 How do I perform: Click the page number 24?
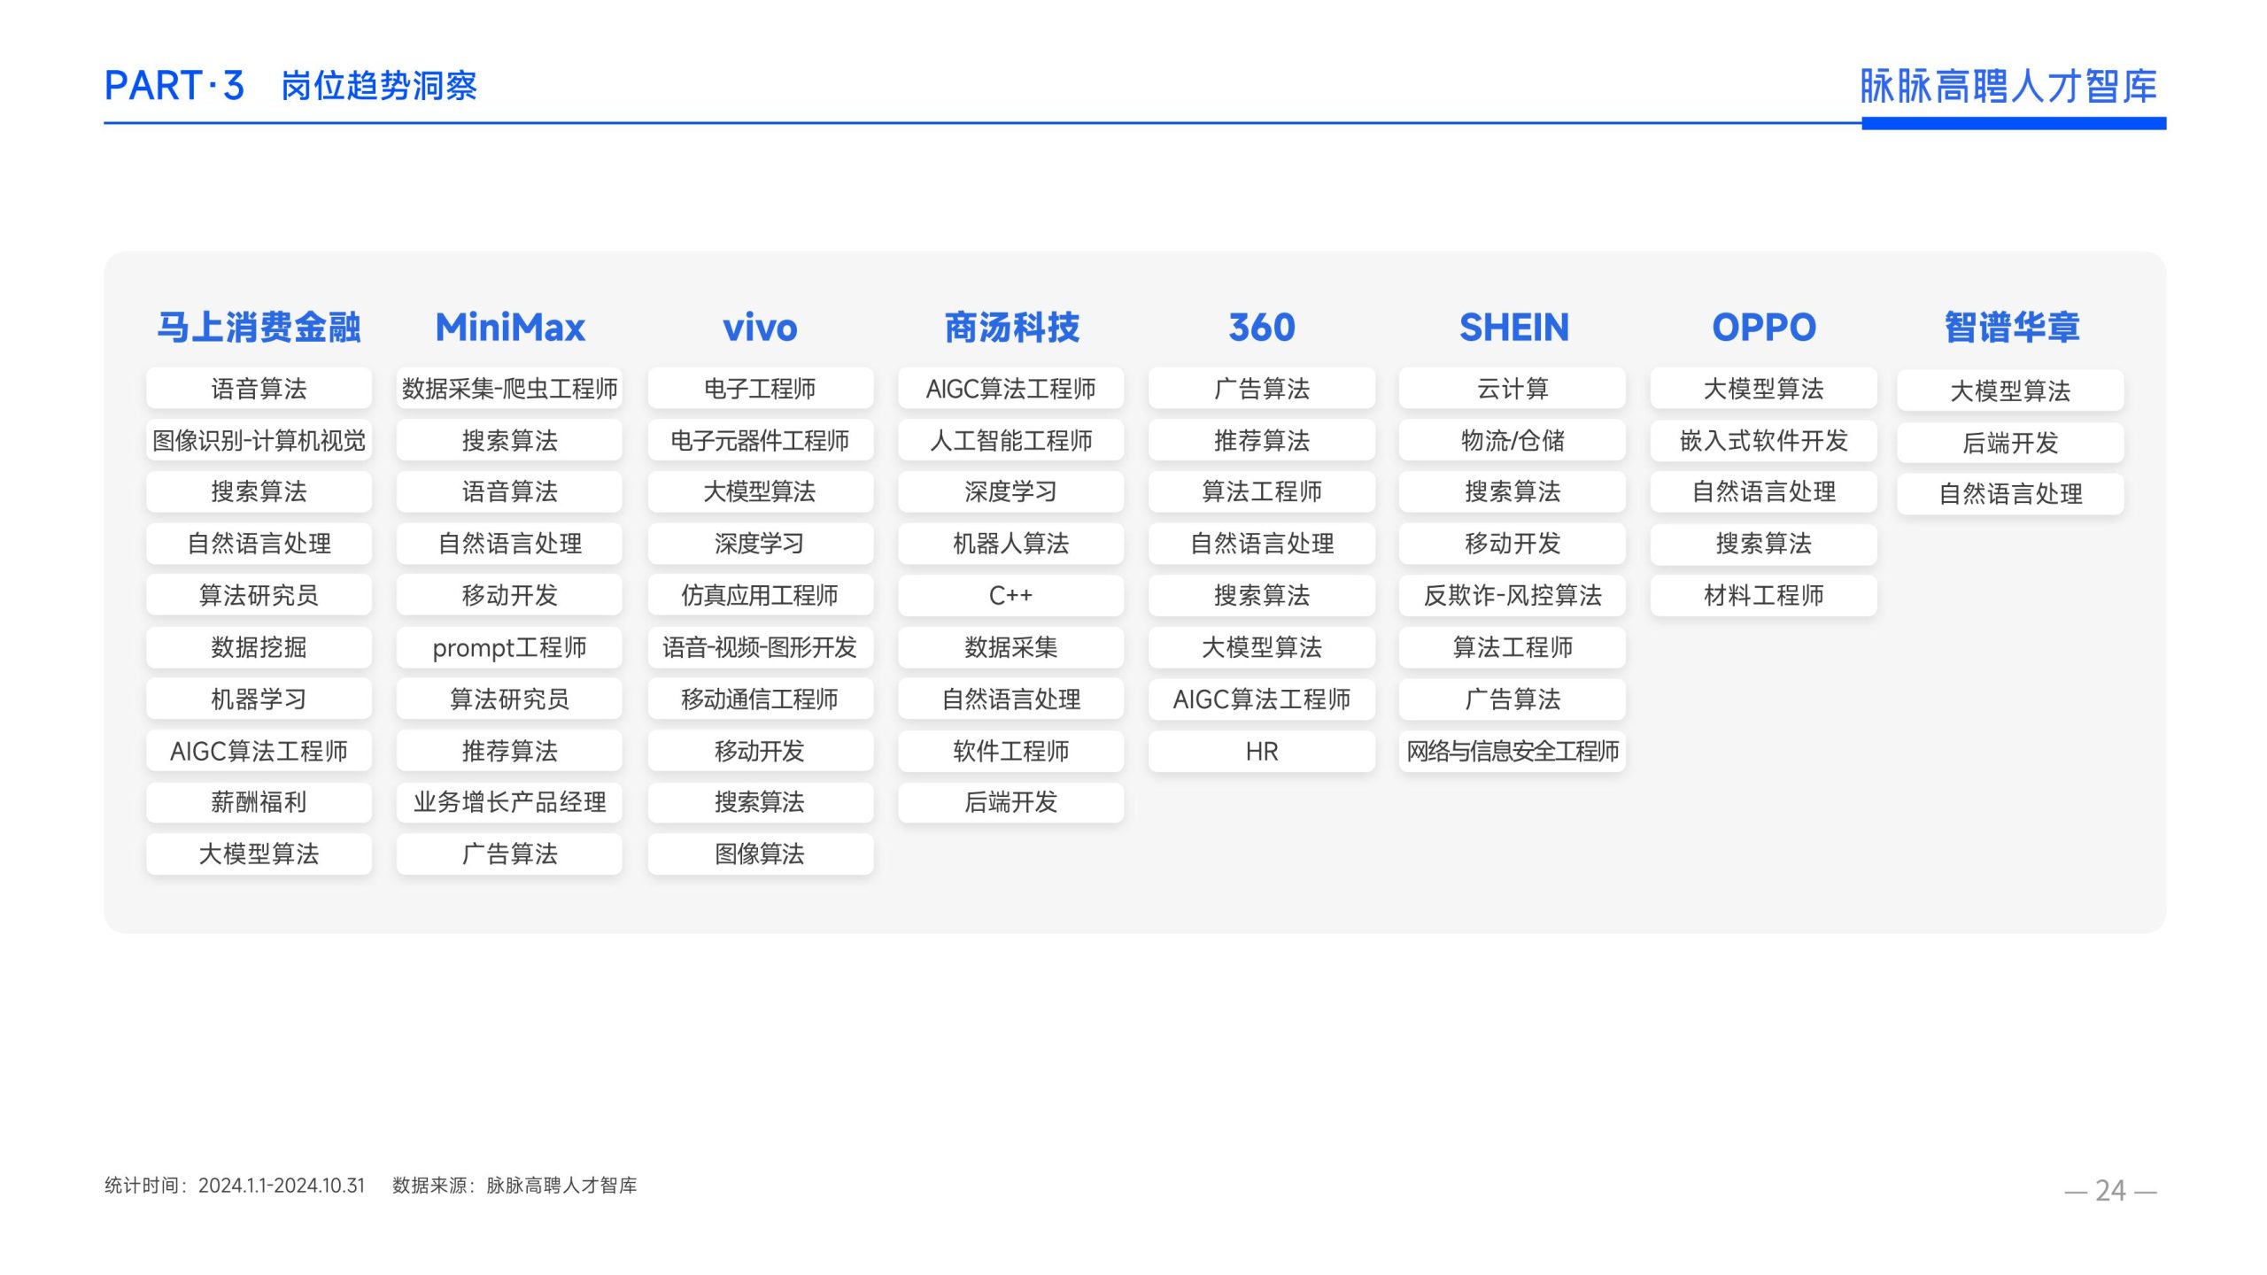[x=2110, y=1190]
